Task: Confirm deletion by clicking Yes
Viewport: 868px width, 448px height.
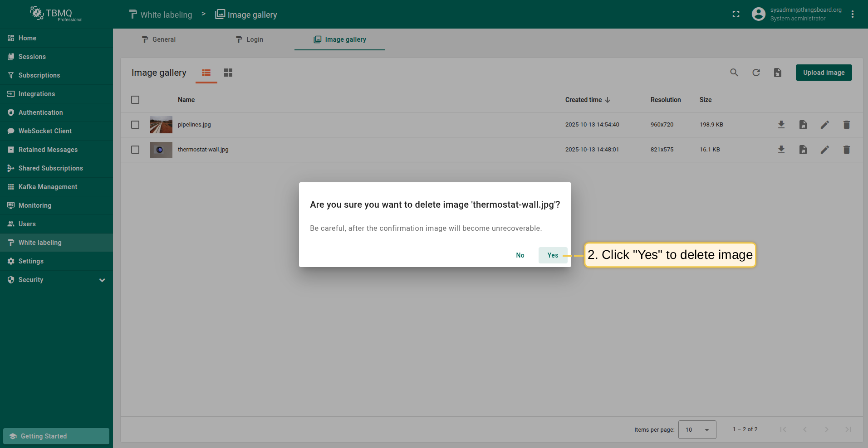Action: [x=552, y=255]
